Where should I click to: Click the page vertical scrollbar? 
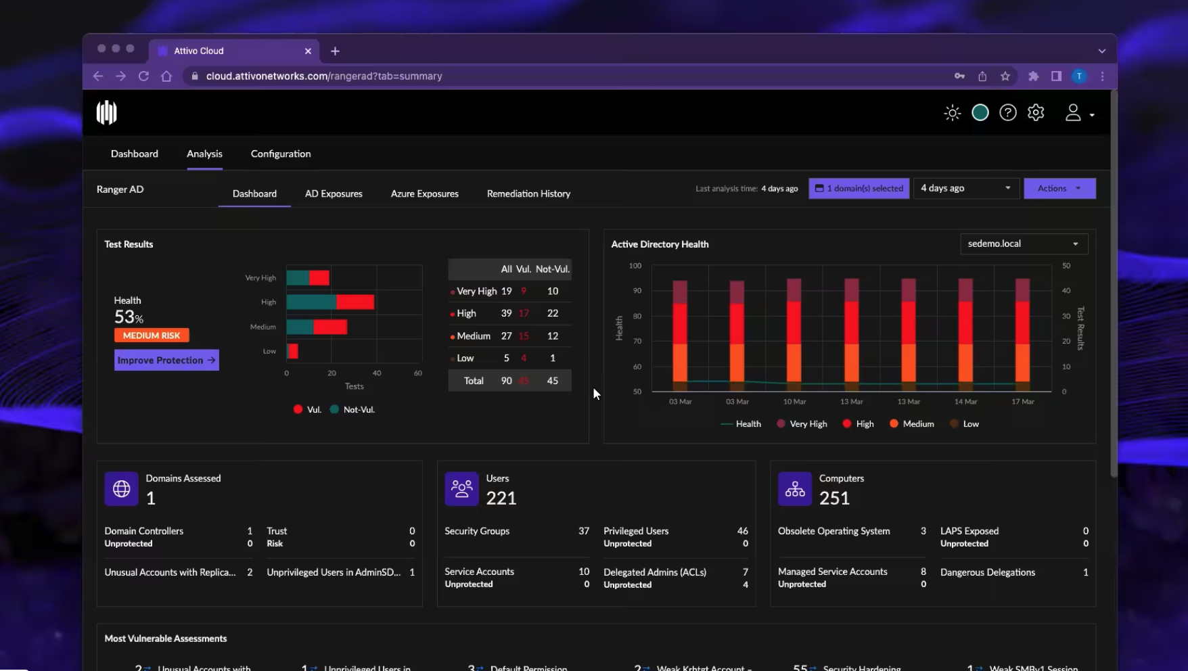pyautogui.click(x=1114, y=284)
